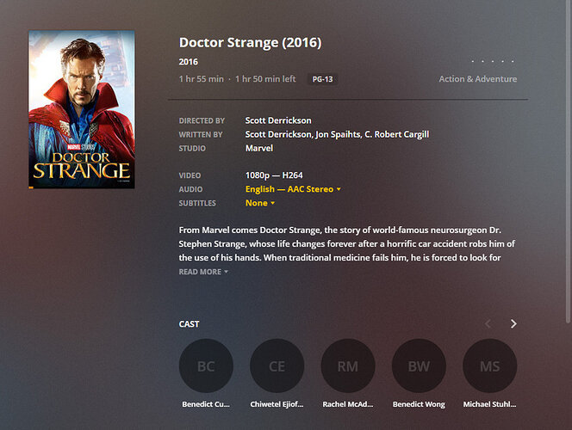This screenshot has height=430, width=572.
Task: Click the Chiwetel Ejiof... name label
Action: (277, 404)
